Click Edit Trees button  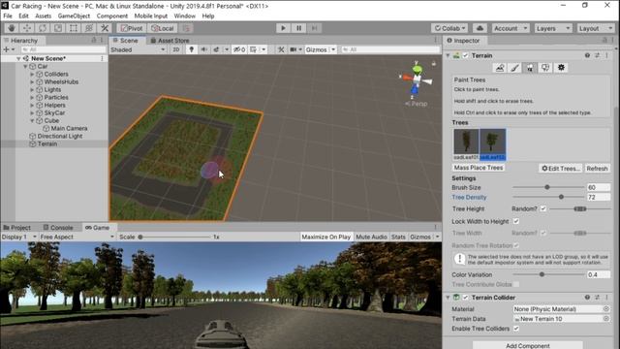[561, 168]
